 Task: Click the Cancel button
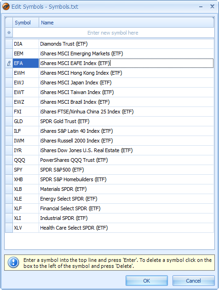click(x=193, y=281)
